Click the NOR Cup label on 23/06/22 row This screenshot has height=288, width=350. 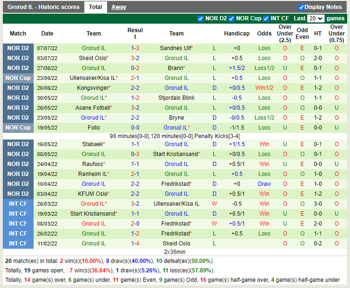(x=18, y=78)
